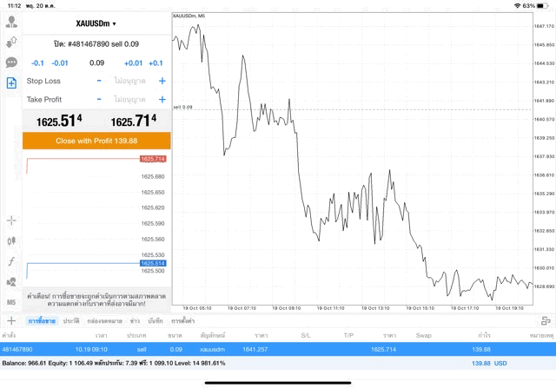Tap the Take Profit plus button
This screenshot has height=388, width=556.
162,99
